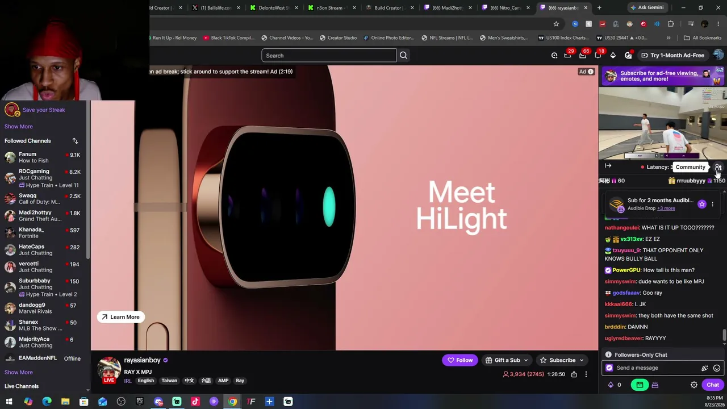Click the Subscribe for ad-free viewing banner
727x409 pixels.
point(662,76)
